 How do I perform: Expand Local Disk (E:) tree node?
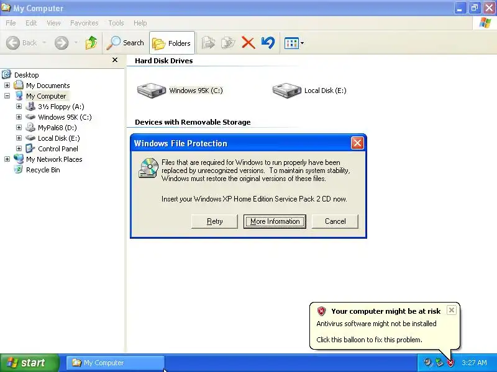point(19,138)
